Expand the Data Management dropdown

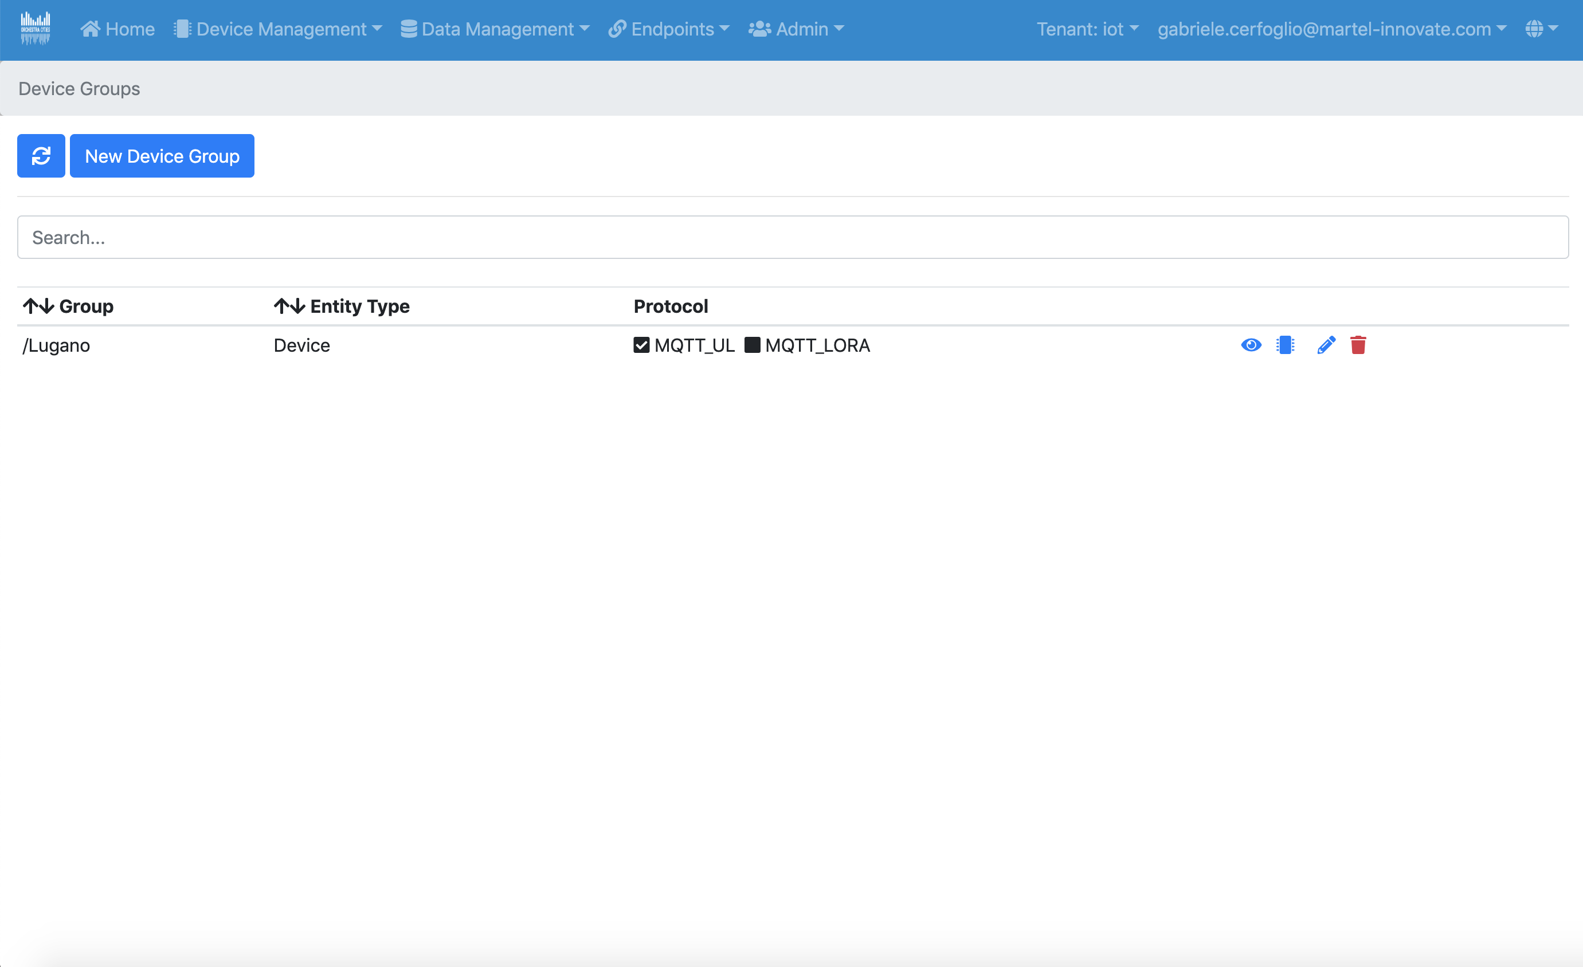495,29
